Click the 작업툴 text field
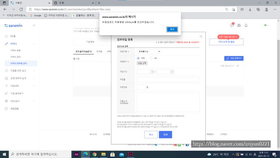Viewport: 280px width, 158px height. point(168,79)
